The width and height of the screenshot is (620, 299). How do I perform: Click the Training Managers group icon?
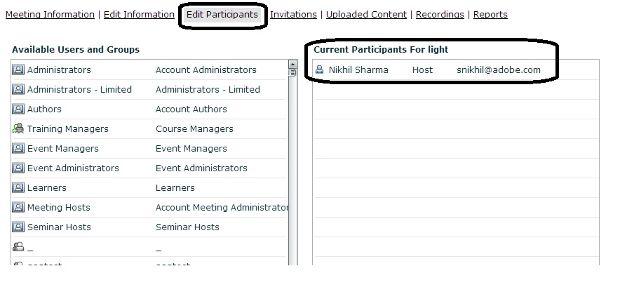click(18, 128)
